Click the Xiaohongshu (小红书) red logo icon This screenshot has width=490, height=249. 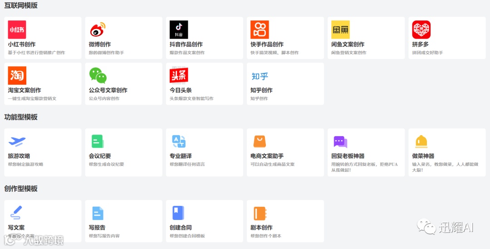[17, 29]
